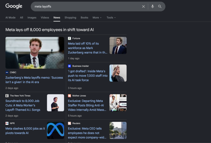Expand the More dropdown
The image size is (211, 143).
pos(97,18)
